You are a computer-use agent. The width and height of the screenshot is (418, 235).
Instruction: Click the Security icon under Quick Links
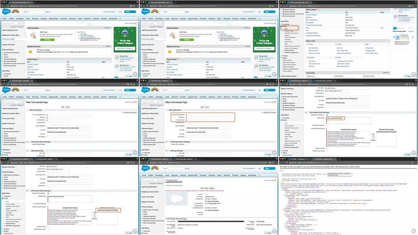point(307,57)
